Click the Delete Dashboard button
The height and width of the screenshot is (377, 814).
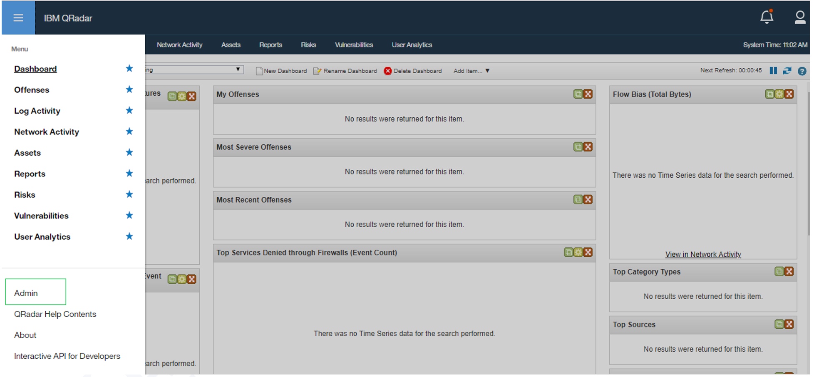tap(413, 71)
